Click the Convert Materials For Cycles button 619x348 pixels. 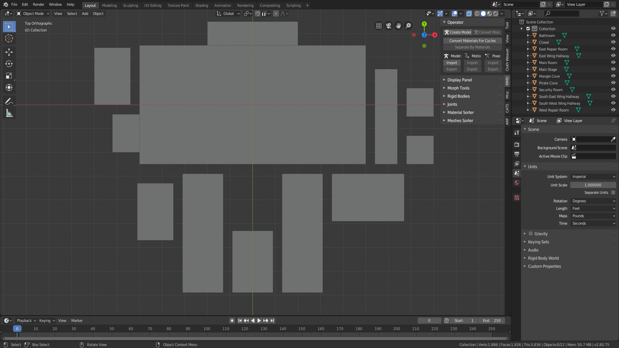(x=472, y=40)
